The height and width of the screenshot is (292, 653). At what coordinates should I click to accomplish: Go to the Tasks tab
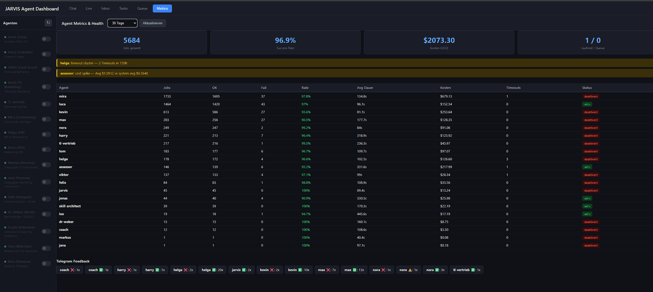click(x=123, y=8)
